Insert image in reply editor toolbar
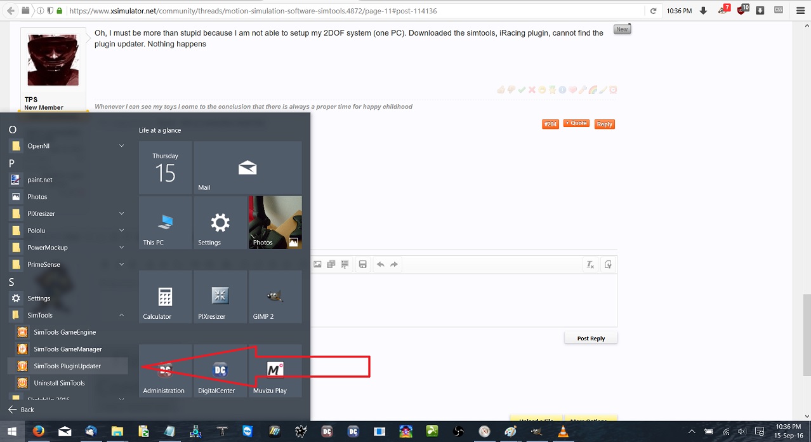The width and height of the screenshot is (811, 442). click(317, 264)
